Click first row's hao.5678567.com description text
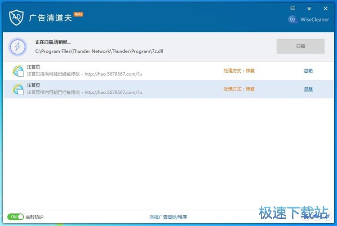Image resolution: width=337 pixels, height=226 pixels. pyautogui.click(x=84, y=74)
